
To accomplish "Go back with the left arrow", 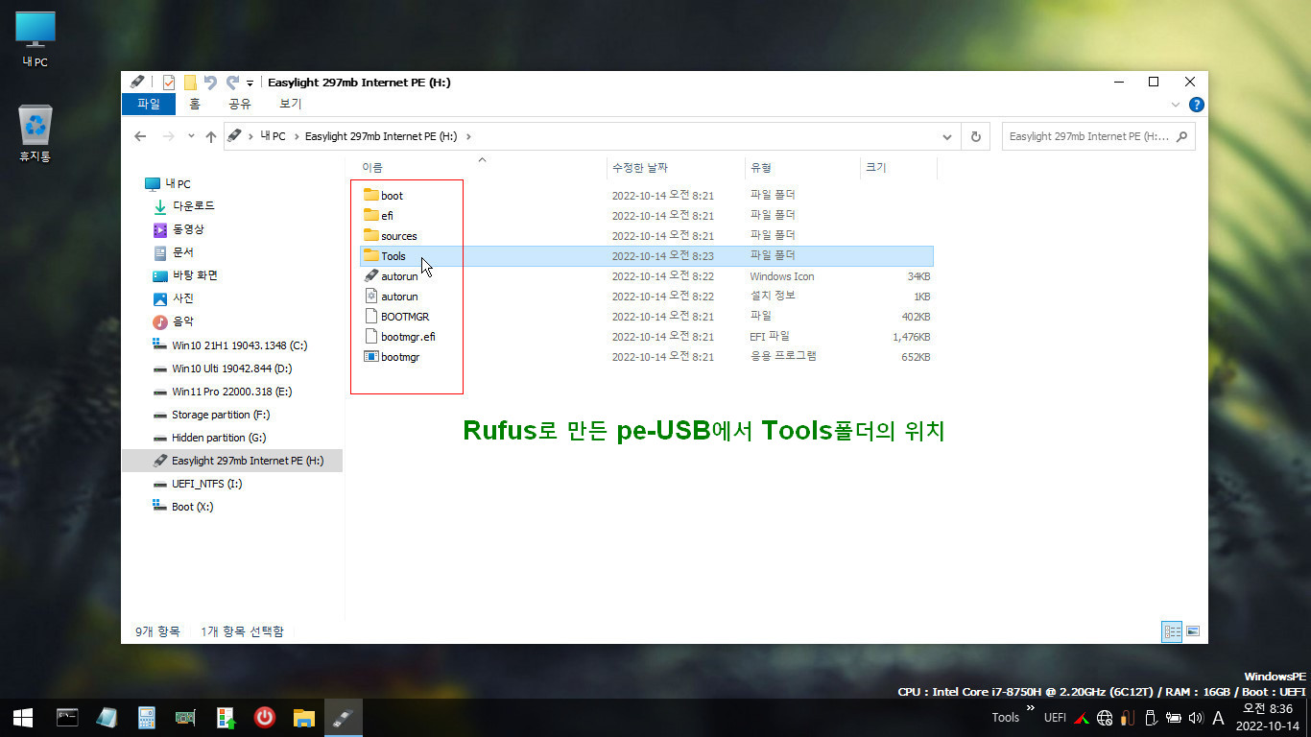I will [x=140, y=136].
